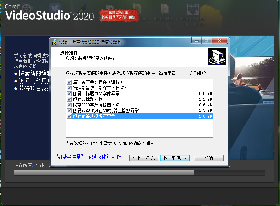Toggle 修复2020字幕编辑器闪退 checkbox
This screenshot has height=206, width=280.
69,105
